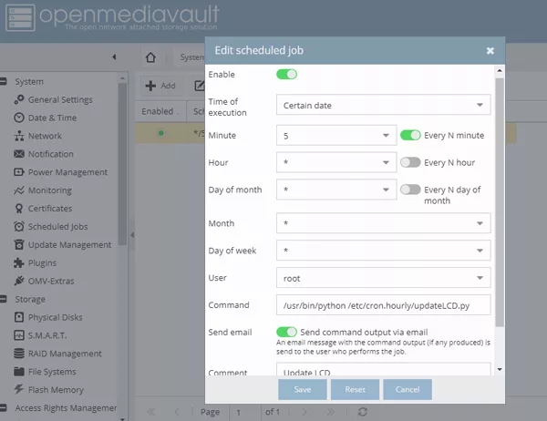
Task: Select Scheduled Jobs in the sidebar
Action: click(57, 227)
